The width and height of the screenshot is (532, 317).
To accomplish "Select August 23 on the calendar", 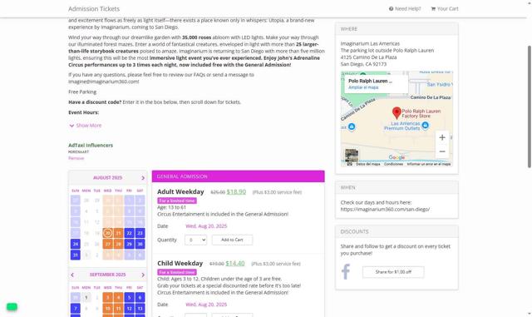I will [140, 233].
